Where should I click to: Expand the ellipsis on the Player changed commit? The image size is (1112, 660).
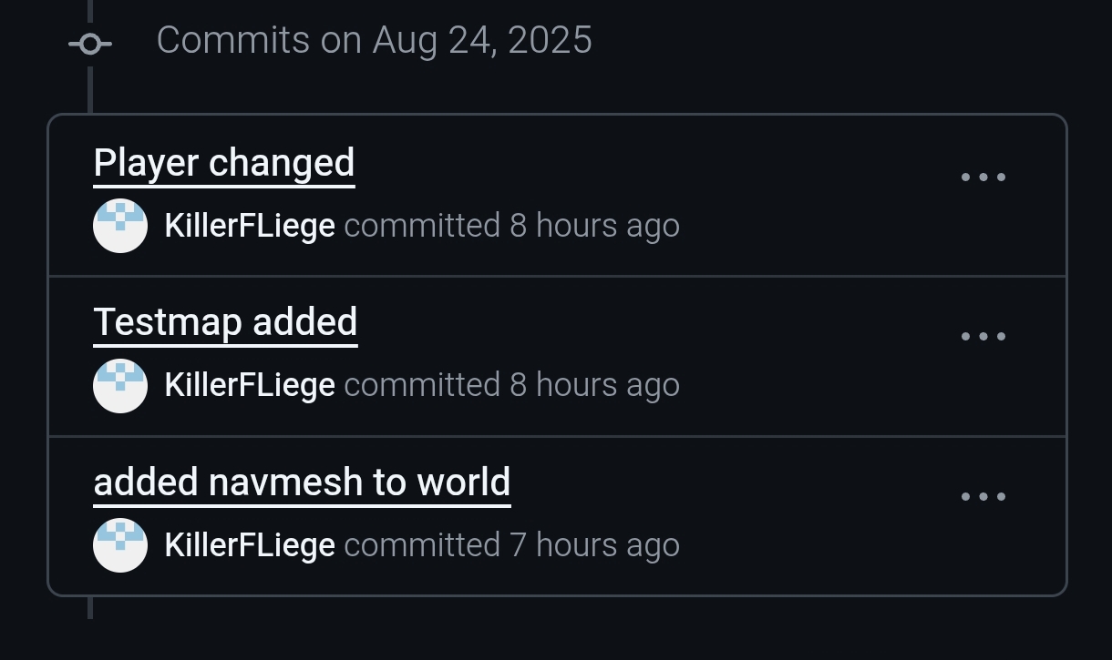point(983,177)
